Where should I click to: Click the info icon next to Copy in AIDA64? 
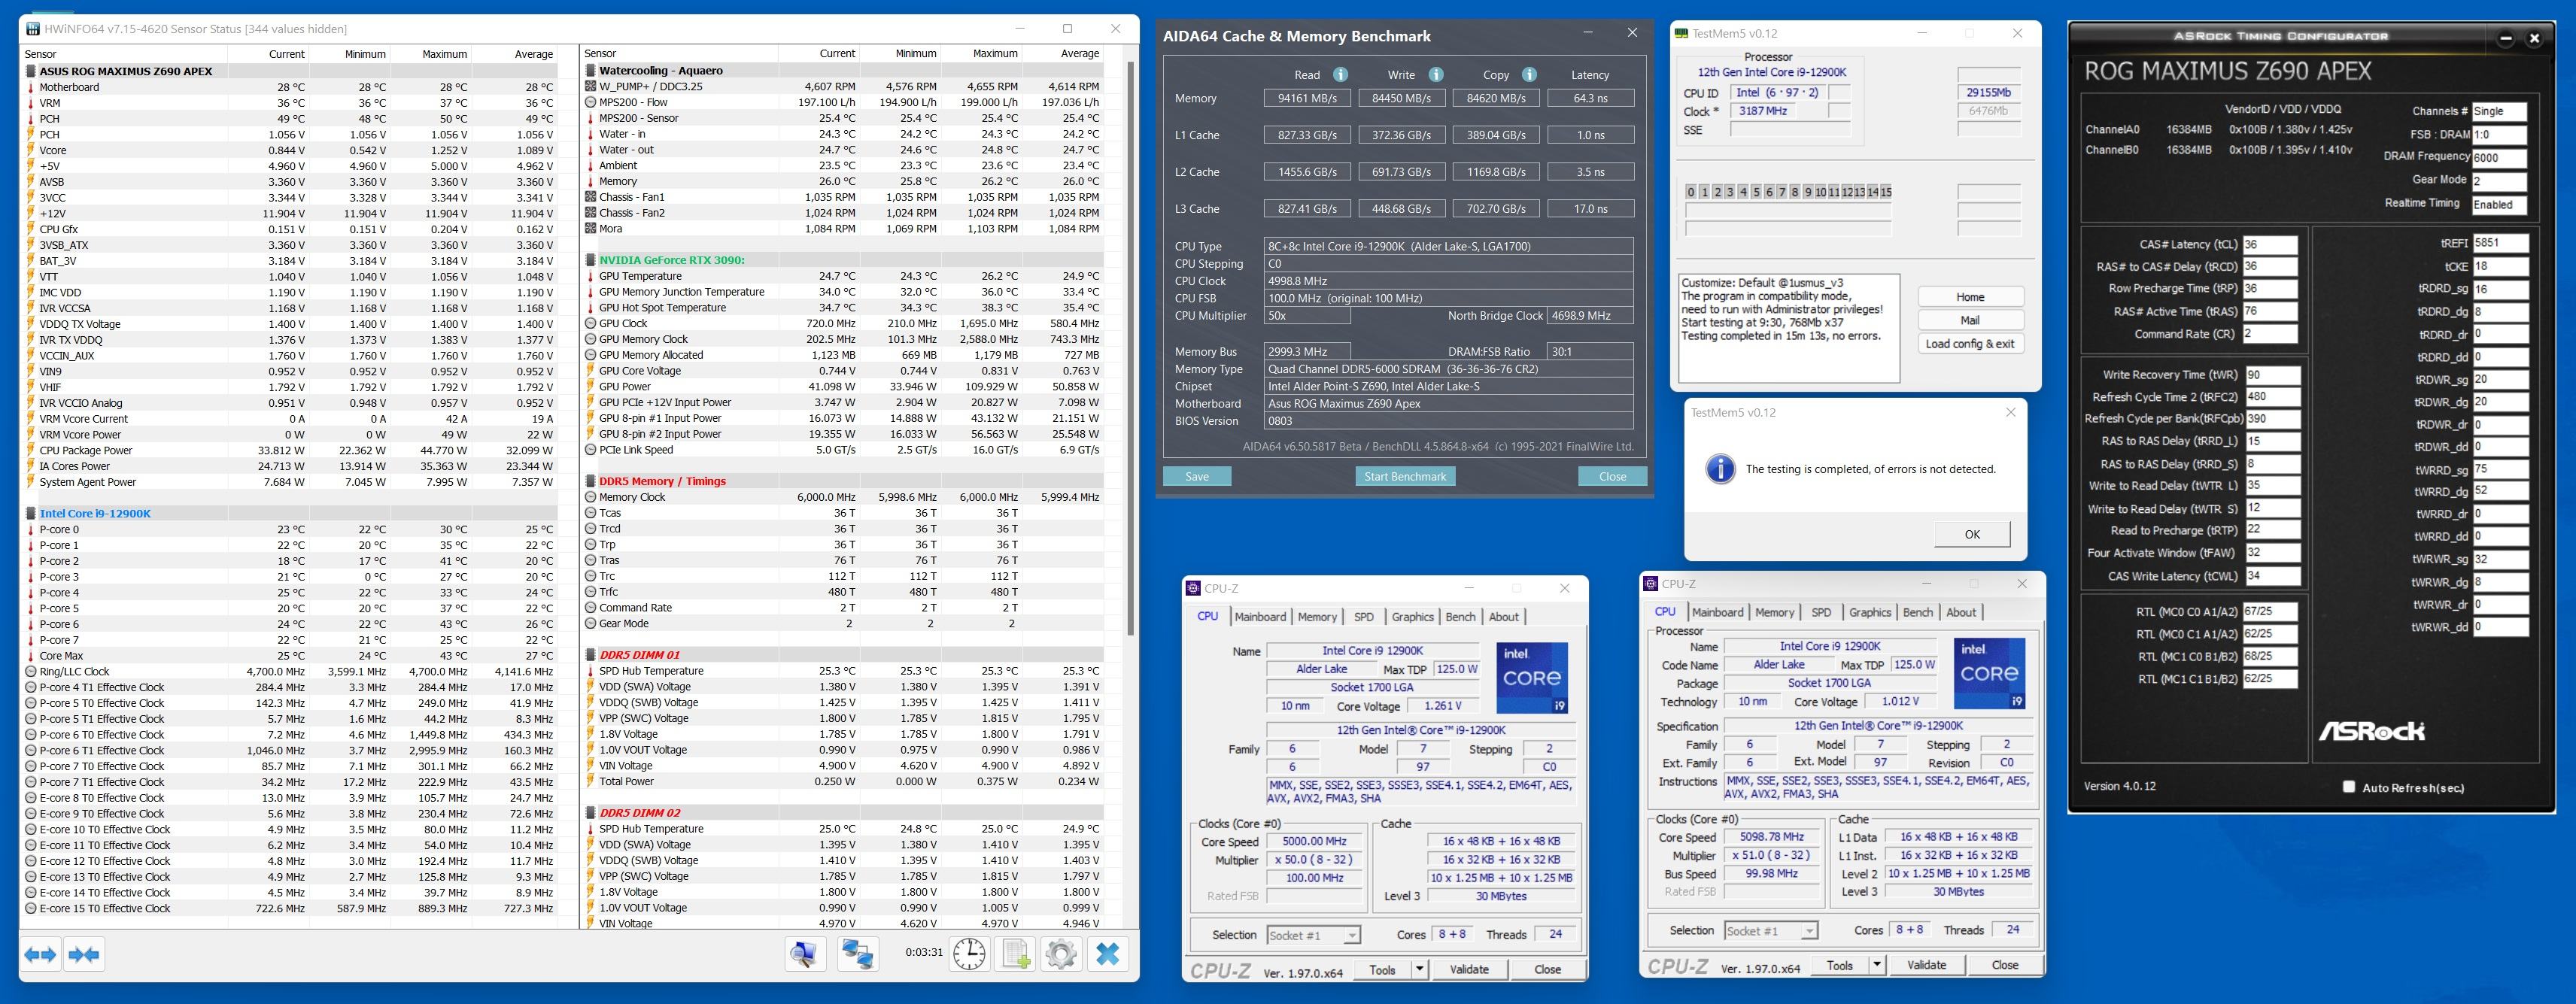tap(1529, 75)
